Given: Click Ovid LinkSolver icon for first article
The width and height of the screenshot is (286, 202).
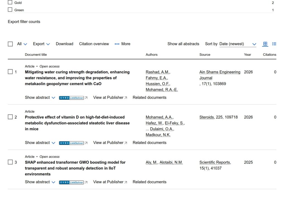Looking at the screenshot, I should (71, 98).
